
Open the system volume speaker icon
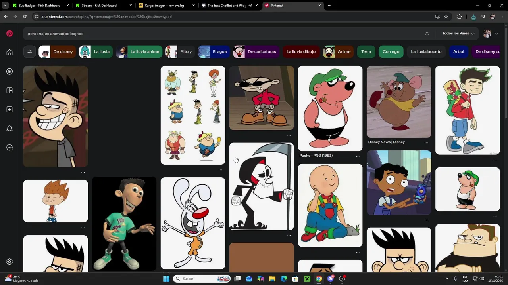[482, 279]
